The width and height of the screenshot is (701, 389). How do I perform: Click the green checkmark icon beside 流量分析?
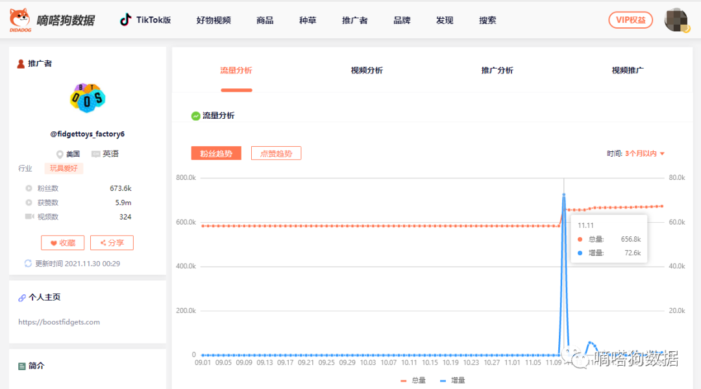pos(194,115)
